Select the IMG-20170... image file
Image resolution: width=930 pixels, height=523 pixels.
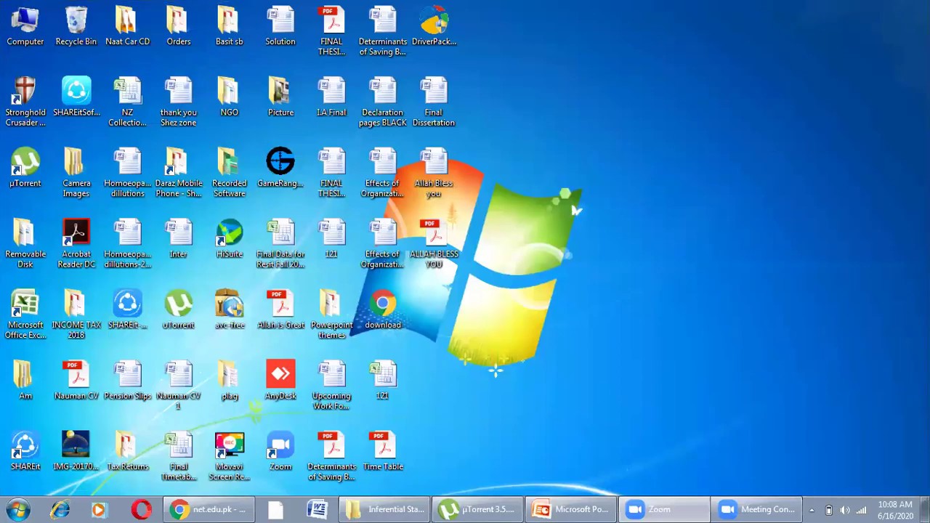(x=76, y=451)
